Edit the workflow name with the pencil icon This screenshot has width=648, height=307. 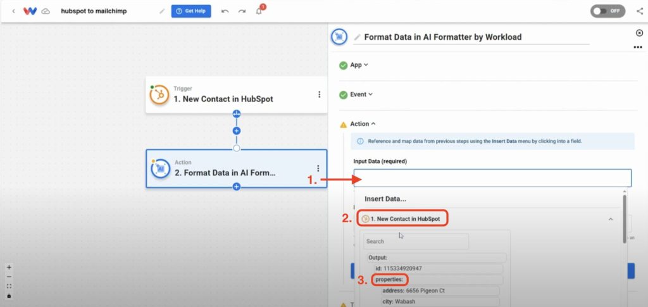(x=162, y=11)
